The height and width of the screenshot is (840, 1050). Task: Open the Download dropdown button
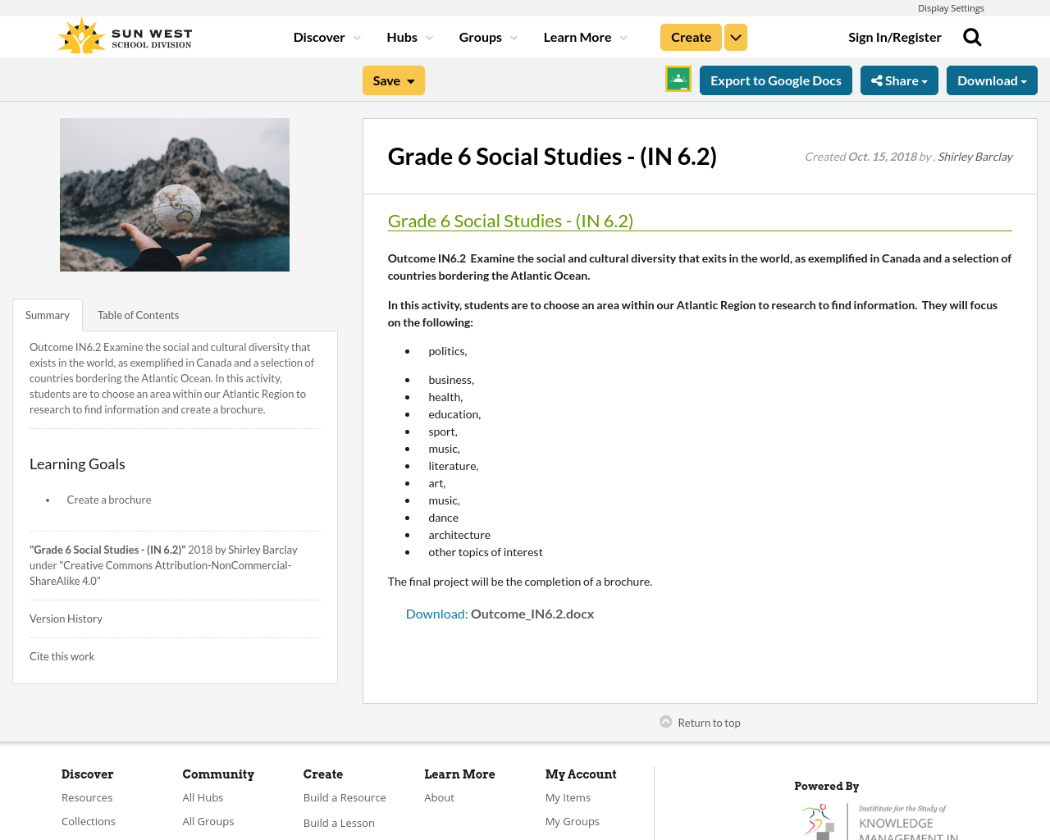point(991,80)
